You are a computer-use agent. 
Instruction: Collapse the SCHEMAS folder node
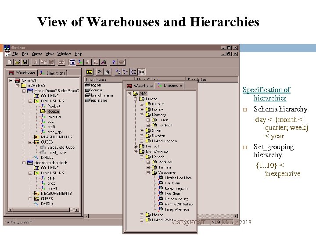click(x=17, y=86)
